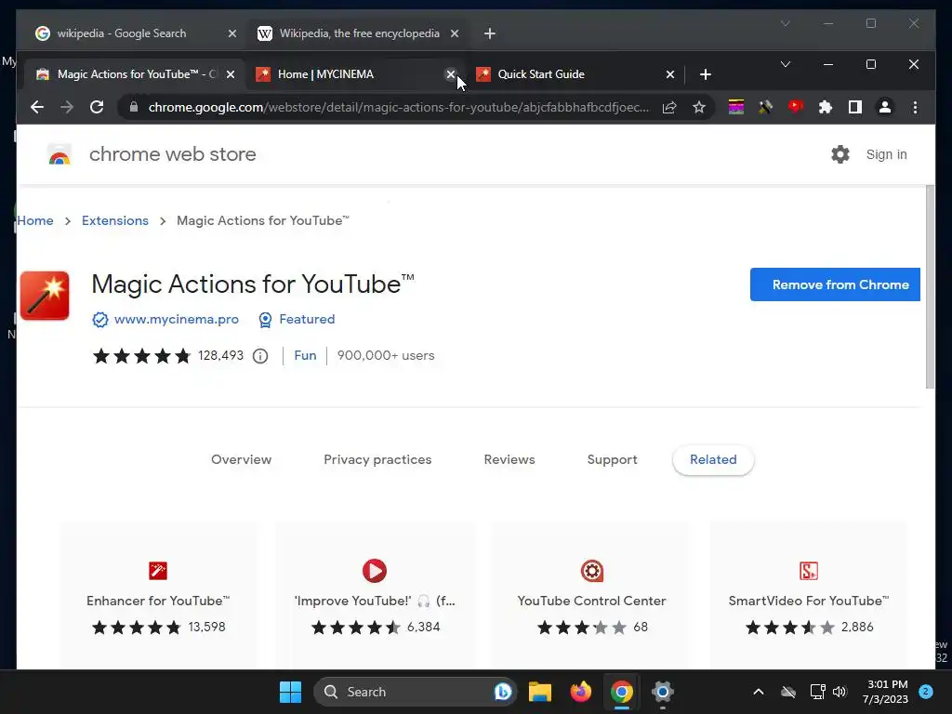Open the Extensions puzzle piece menu
952x714 pixels.
click(826, 108)
